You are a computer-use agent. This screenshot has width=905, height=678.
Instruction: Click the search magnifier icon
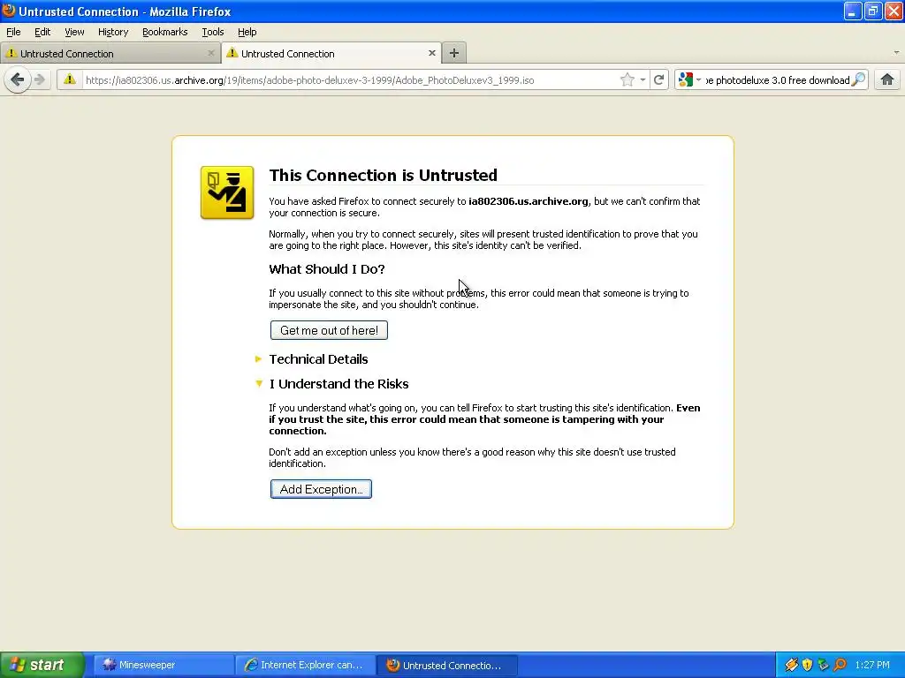(859, 79)
